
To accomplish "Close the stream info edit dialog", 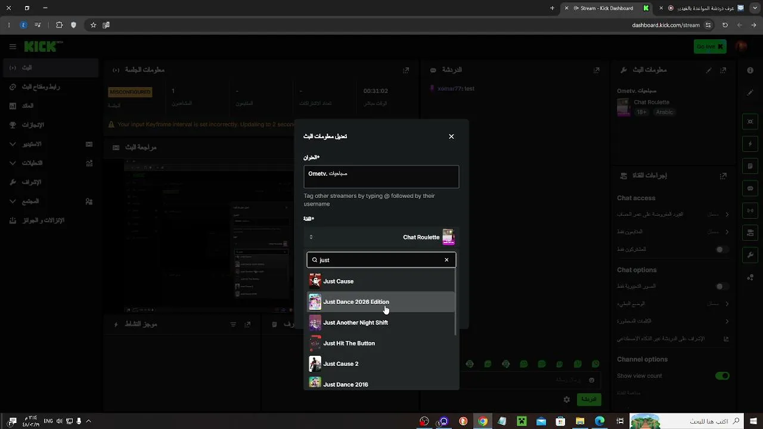I will click(451, 136).
